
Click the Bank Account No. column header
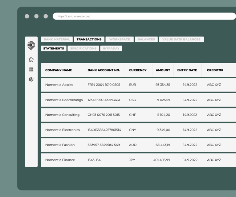pyautogui.click(x=104, y=70)
